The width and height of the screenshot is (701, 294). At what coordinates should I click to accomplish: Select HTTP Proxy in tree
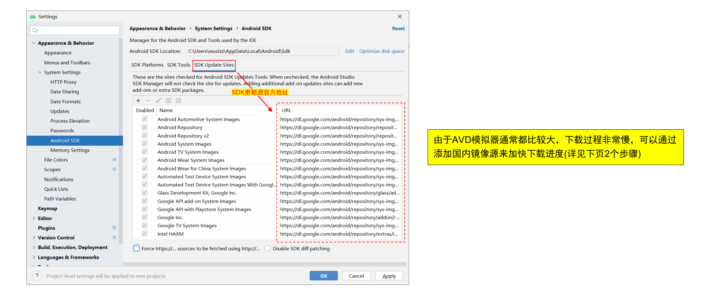(63, 82)
